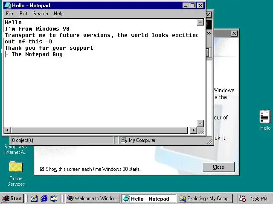Click the Notepad title bar icon
This screenshot has width=273, height=204.
(7, 6)
